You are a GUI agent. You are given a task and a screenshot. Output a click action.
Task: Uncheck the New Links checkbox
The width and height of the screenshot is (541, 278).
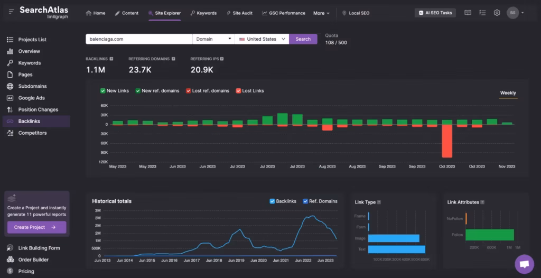click(x=103, y=91)
